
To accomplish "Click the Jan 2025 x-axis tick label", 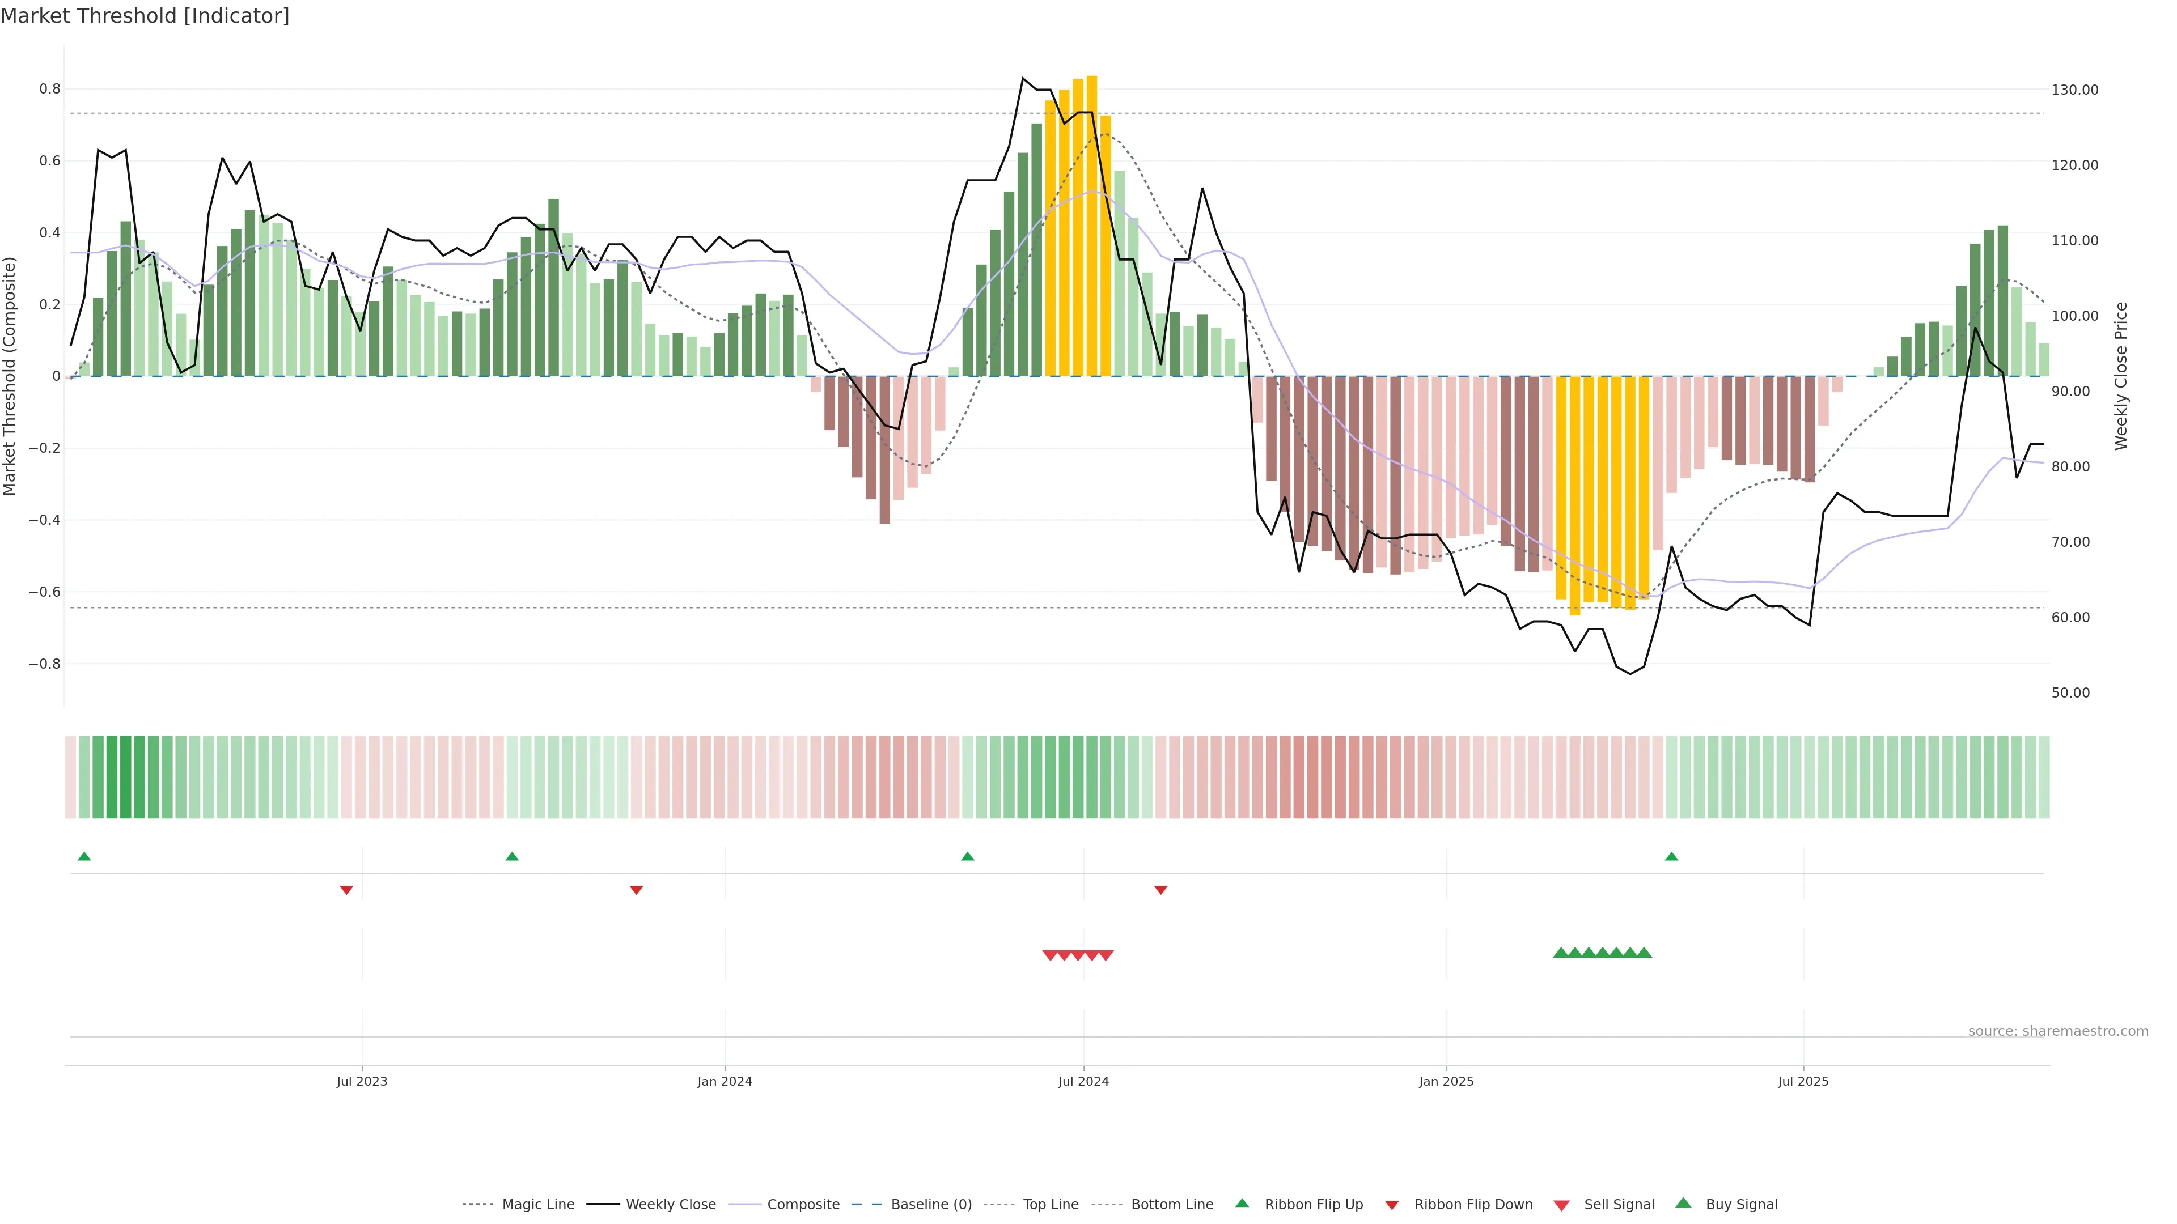I will click(x=1446, y=1081).
